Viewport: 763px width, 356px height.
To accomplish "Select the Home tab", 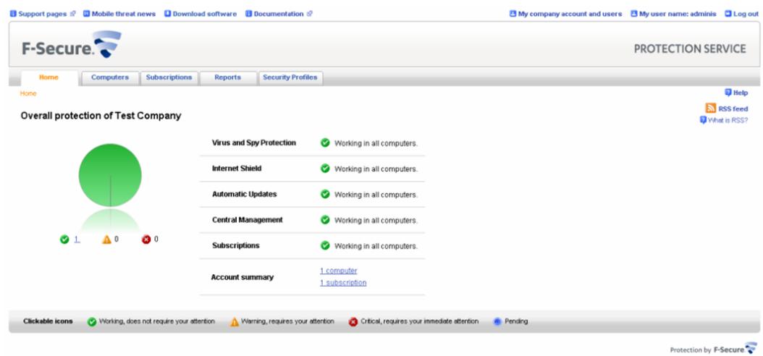I will pos(49,78).
